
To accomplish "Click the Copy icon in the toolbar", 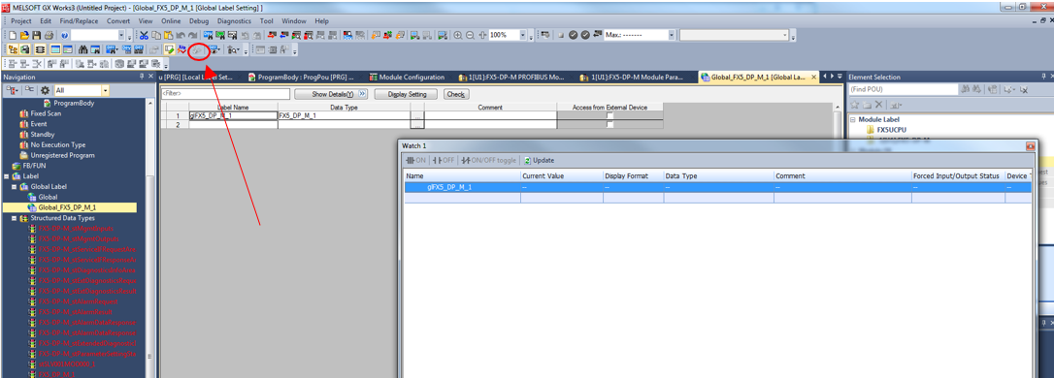I will (x=156, y=35).
